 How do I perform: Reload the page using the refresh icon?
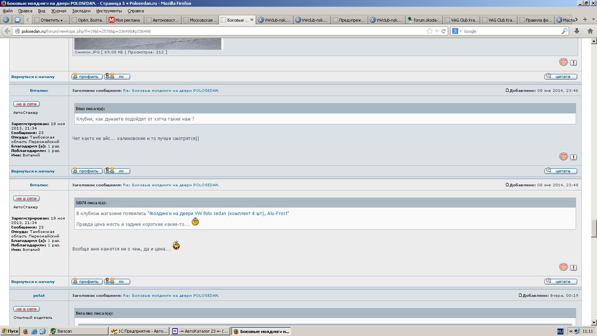point(444,31)
